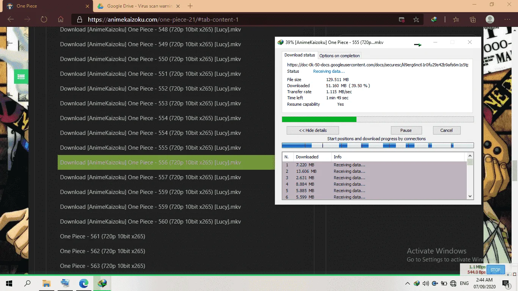Click the Internet Download Manager taskbar icon
This screenshot has height=291, width=518.
[102, 283]
